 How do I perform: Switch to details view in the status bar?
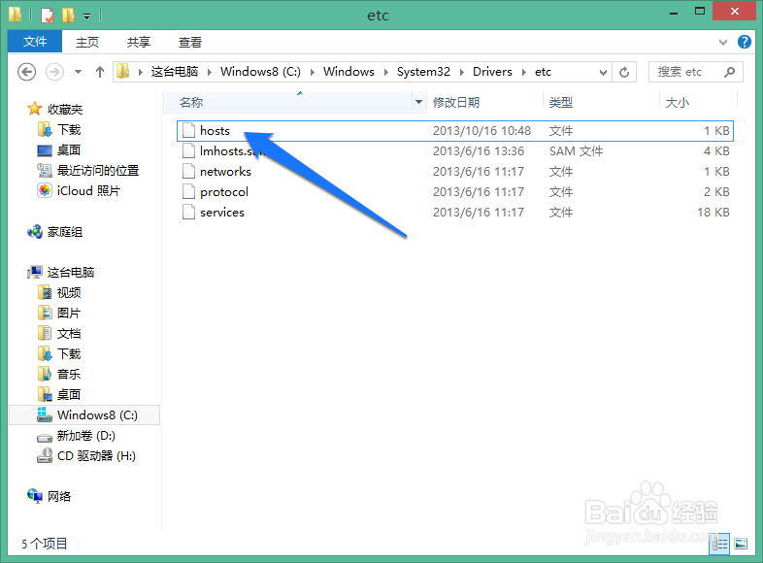(719, 544)
